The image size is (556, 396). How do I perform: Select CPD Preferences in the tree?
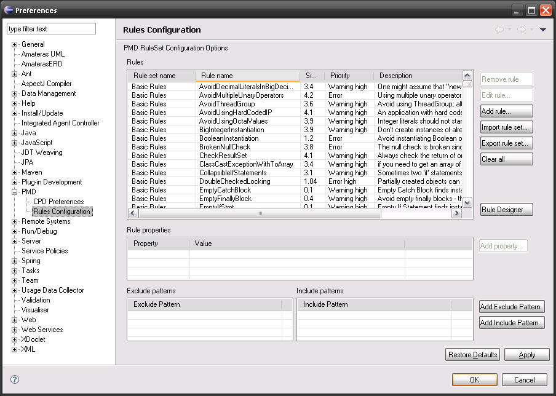tap(58, 202)
